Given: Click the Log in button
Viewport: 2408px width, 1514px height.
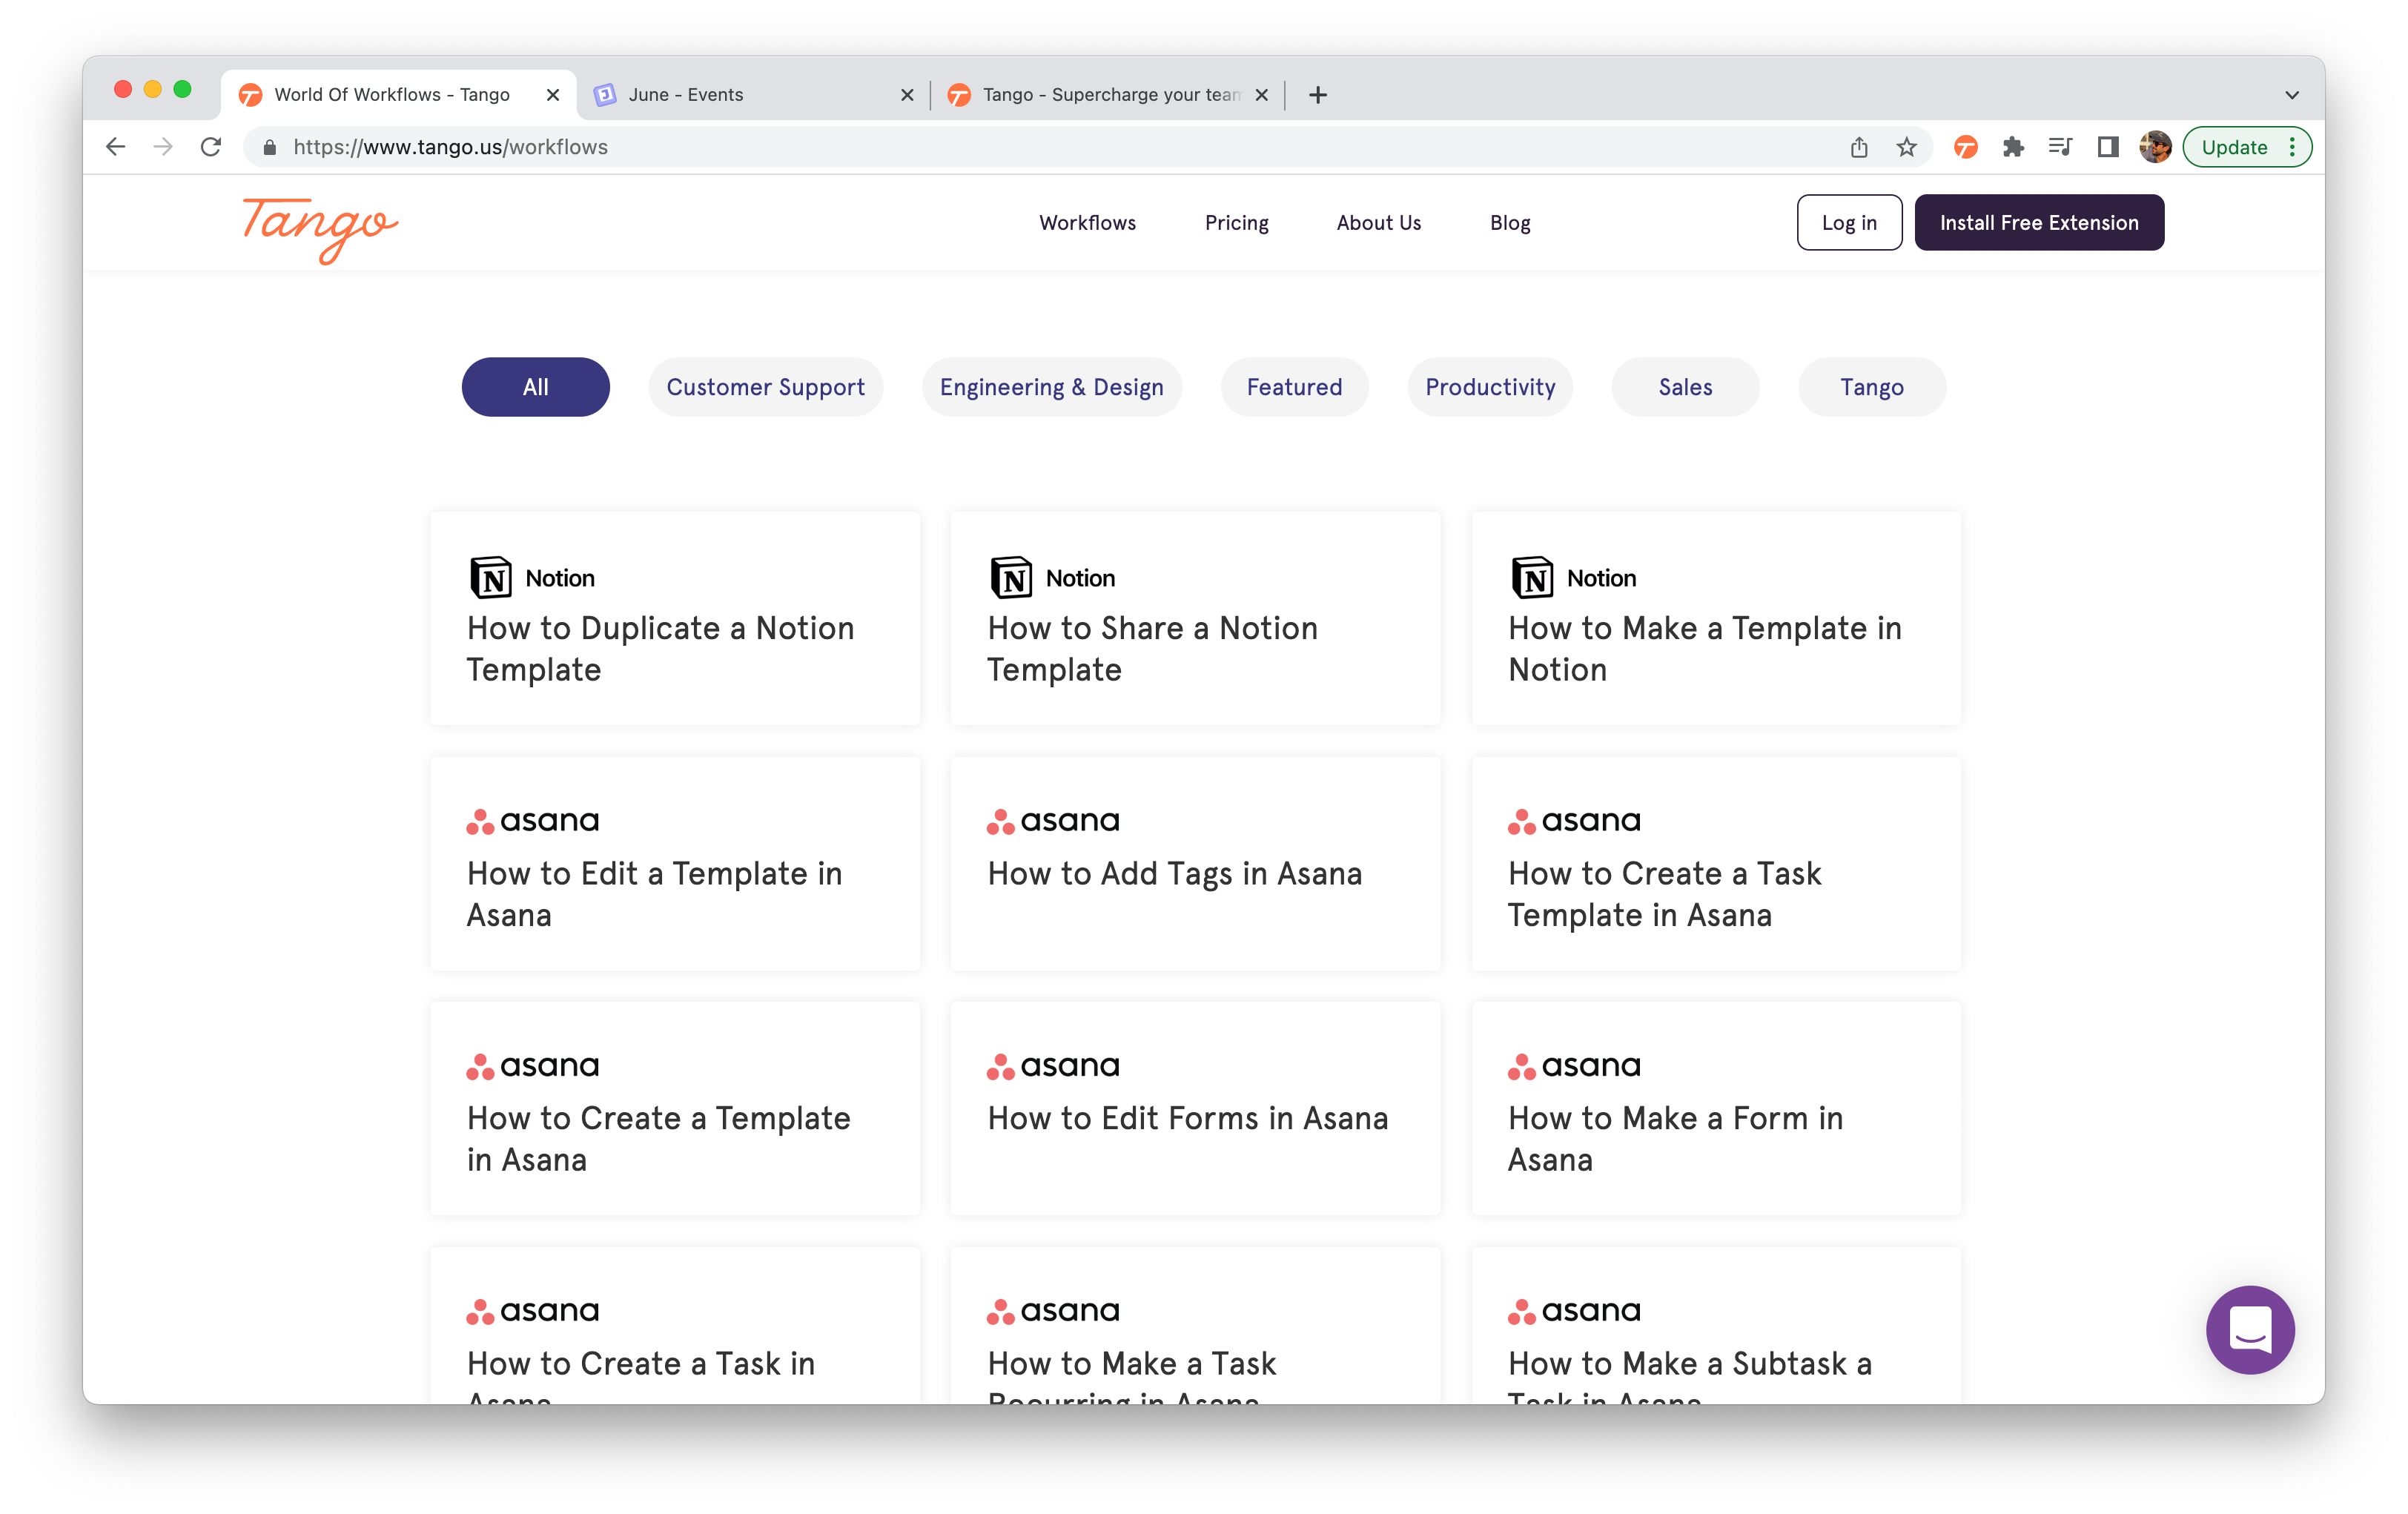Looking at the screenshot, I should (1849, 222).
